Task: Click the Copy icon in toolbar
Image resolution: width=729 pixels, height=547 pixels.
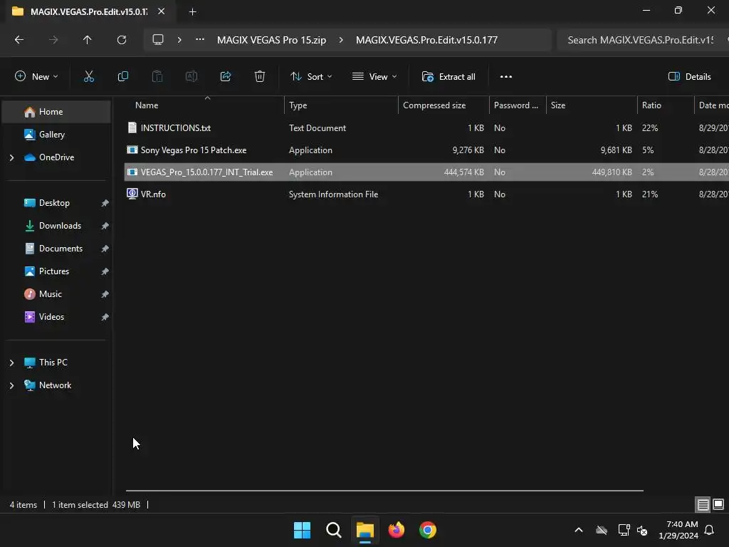Action: [122, 77]
